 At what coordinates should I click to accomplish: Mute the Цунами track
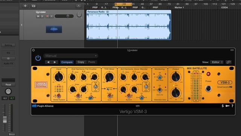38,16
